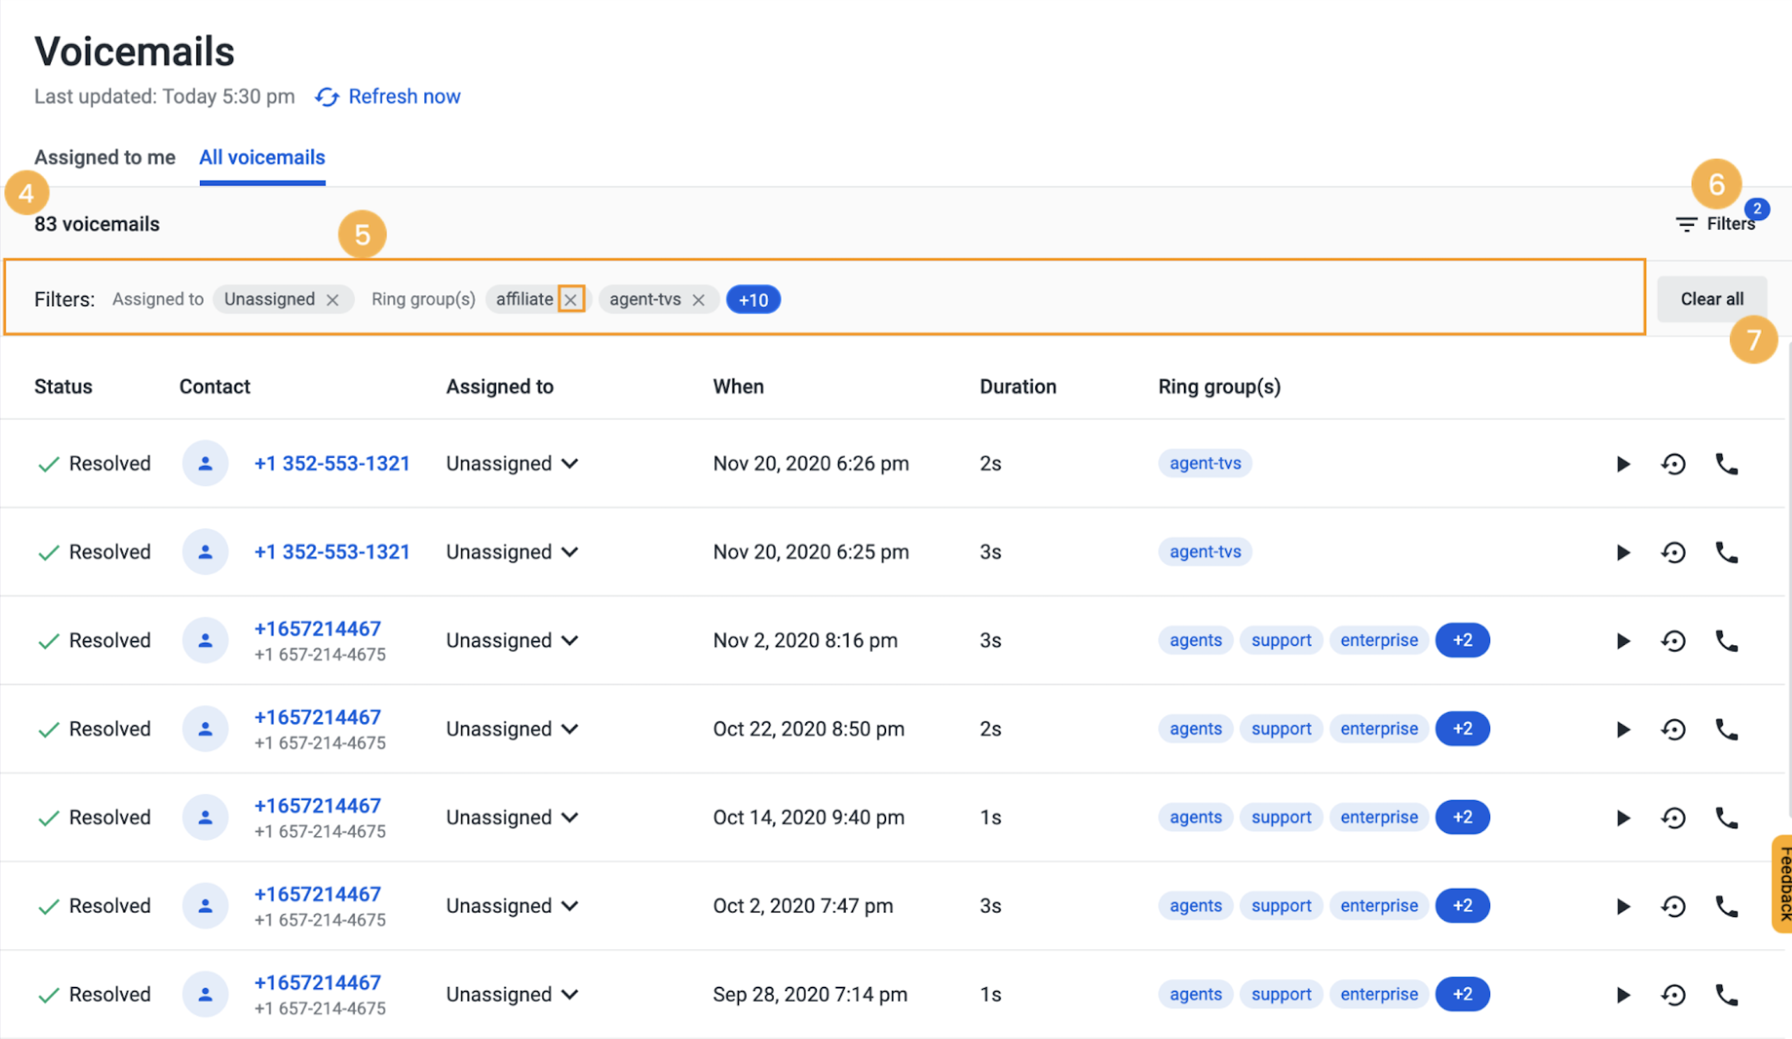Open history icon for Oct 22 voicemail
The width and height of the screenshot is (1792, 1039).
tap(1673, 730)
